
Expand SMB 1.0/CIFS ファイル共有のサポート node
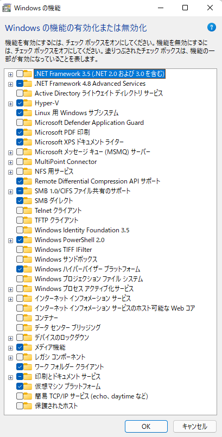[11, 192]
